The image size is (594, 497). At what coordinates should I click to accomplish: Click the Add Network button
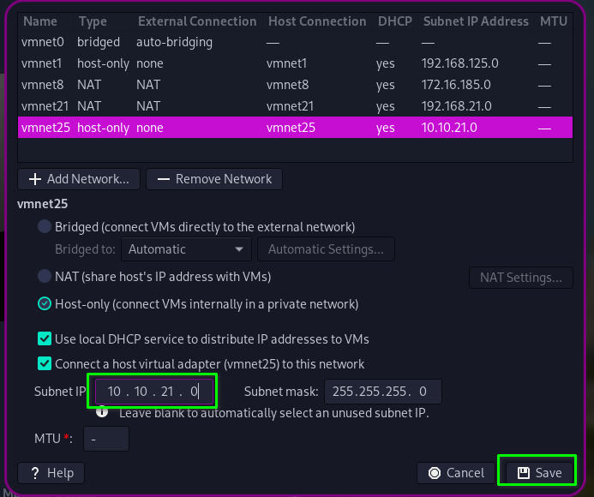click(x=79, y=179)
